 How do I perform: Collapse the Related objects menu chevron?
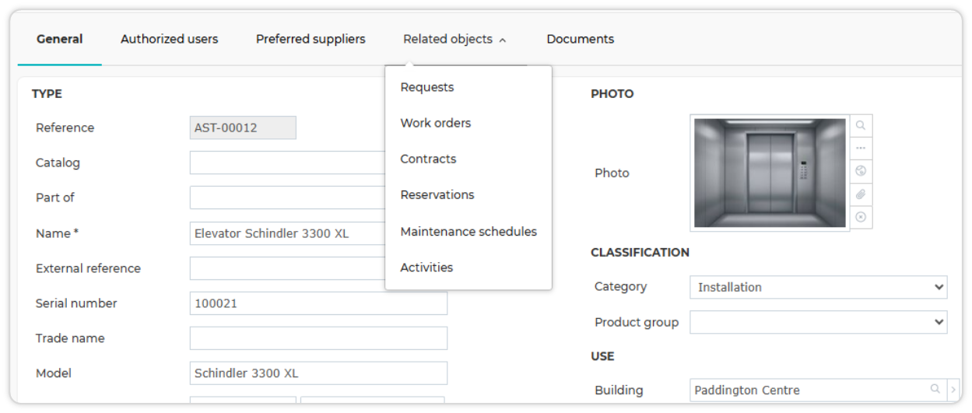click(x=503, y=40)
